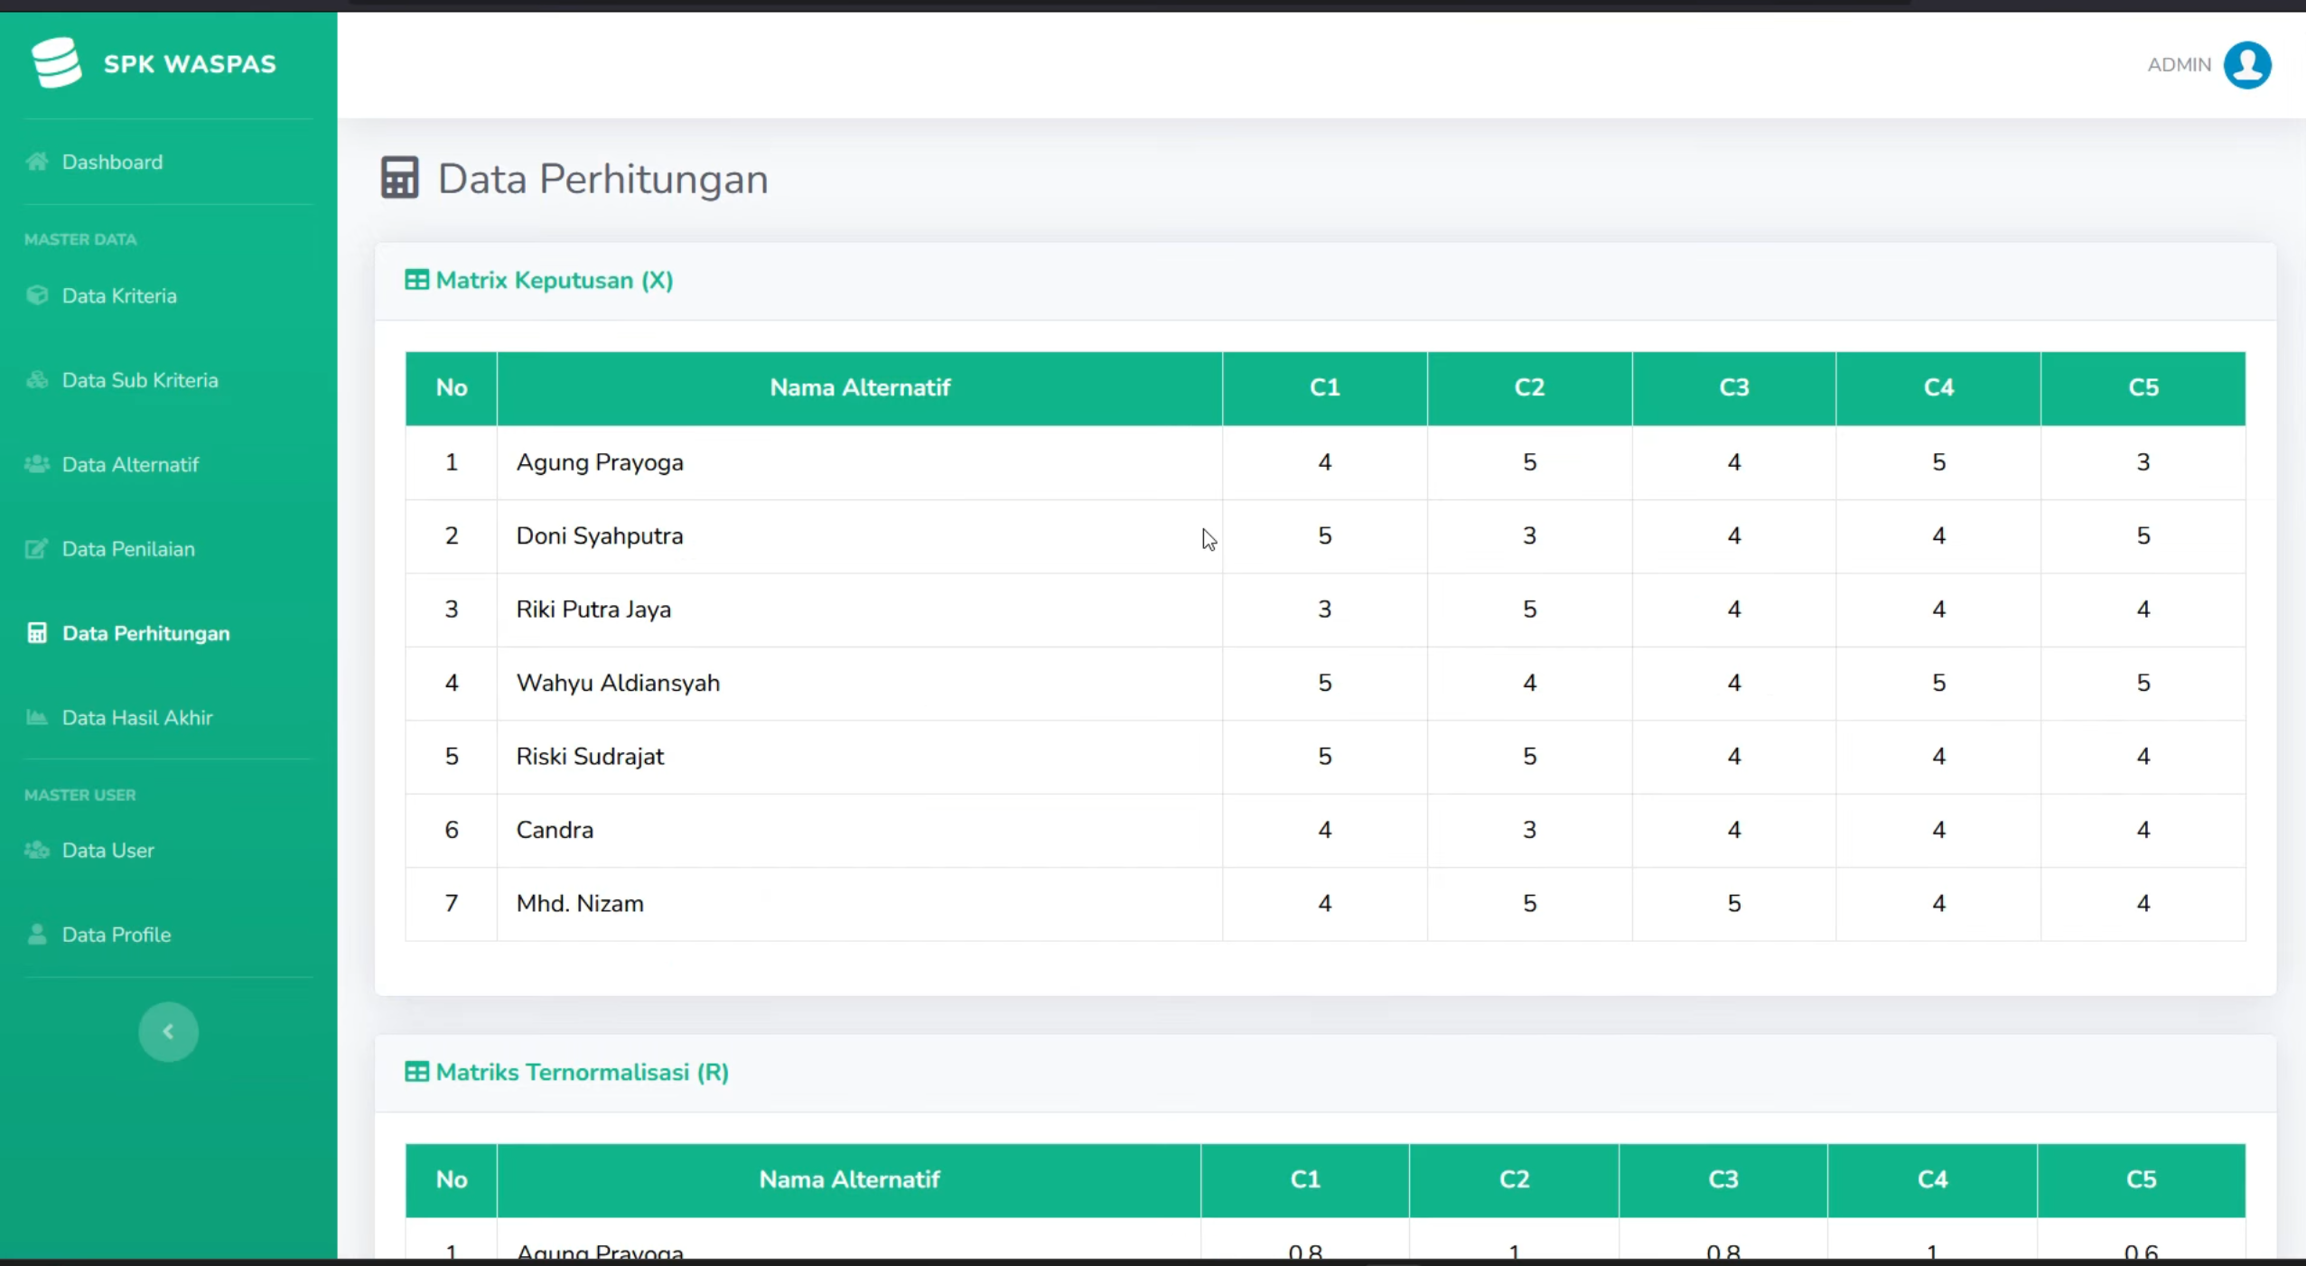Click the Matriks Ternormalisasi (R) heading
Screen dimensions: 2306x1266
pyautogui.click(x=582, y=1072)
